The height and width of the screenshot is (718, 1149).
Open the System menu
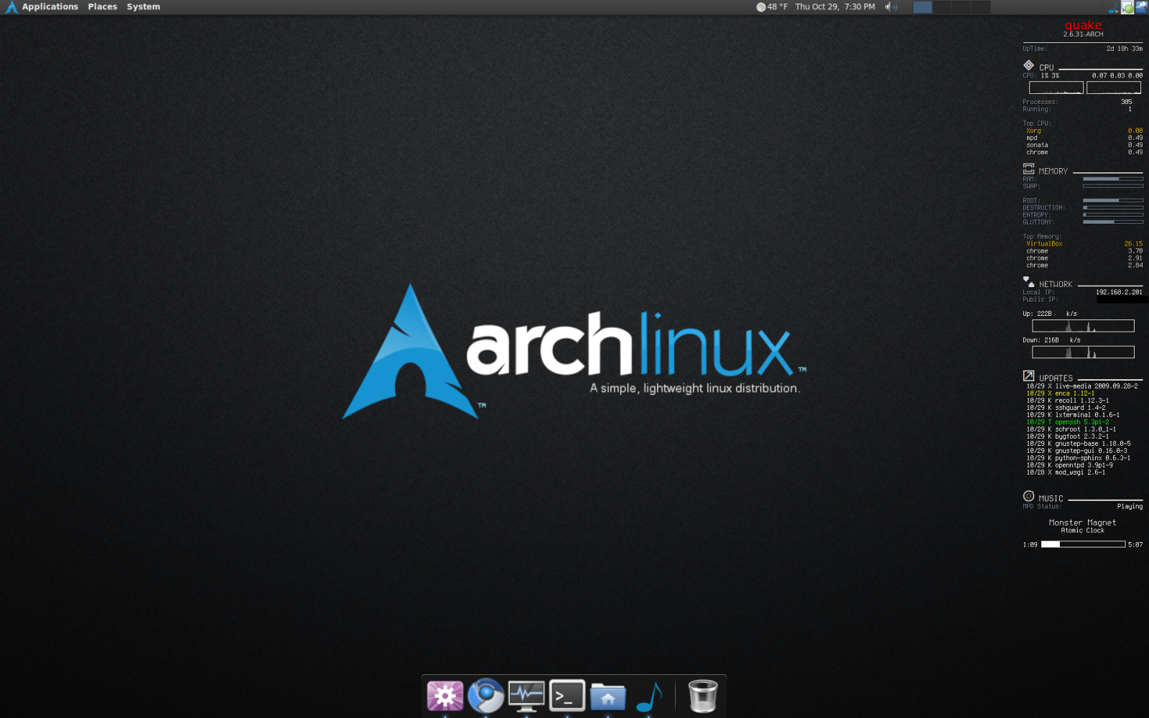[x=144, y=7]
